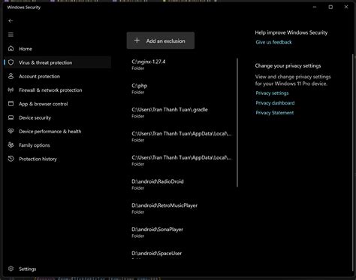The height and width of the screenshot is (280, 356).
Task: Click the Add an exclusion button
Action: (161, 41)
